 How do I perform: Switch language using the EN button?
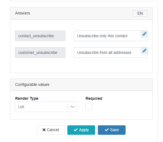coord(140,13)
